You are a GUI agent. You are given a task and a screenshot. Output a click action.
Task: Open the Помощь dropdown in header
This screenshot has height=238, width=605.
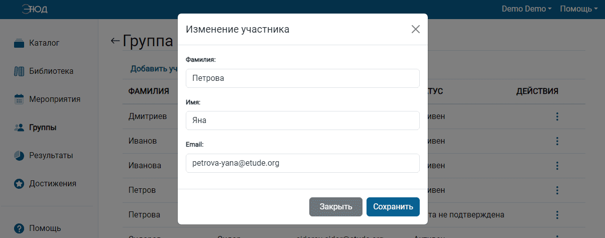[579, 9]
